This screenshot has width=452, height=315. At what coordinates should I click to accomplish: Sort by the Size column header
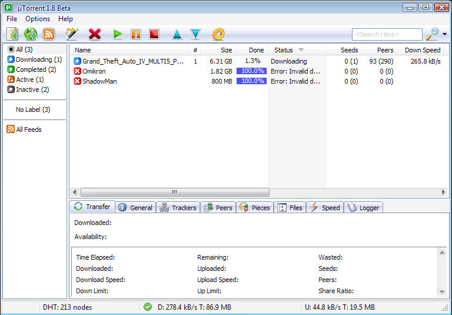pyautogui.click(x=218, y=50)
